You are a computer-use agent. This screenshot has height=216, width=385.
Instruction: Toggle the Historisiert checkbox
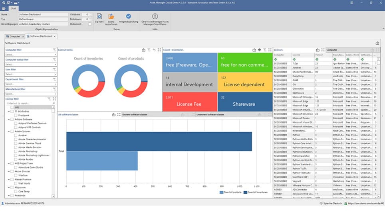point(89,24)
